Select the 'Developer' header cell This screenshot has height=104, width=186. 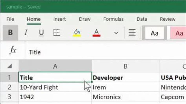pos(126,77)
